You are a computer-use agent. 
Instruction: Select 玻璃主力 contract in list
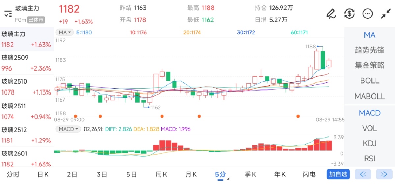[27, 39]
